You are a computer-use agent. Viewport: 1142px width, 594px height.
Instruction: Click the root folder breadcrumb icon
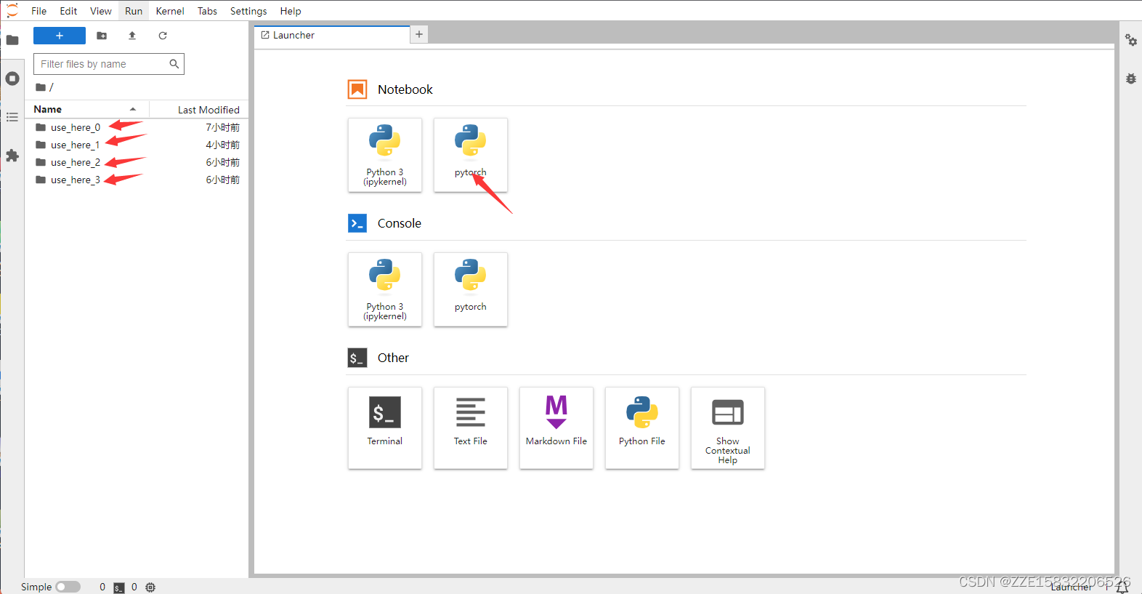click(x=41, y=87)
